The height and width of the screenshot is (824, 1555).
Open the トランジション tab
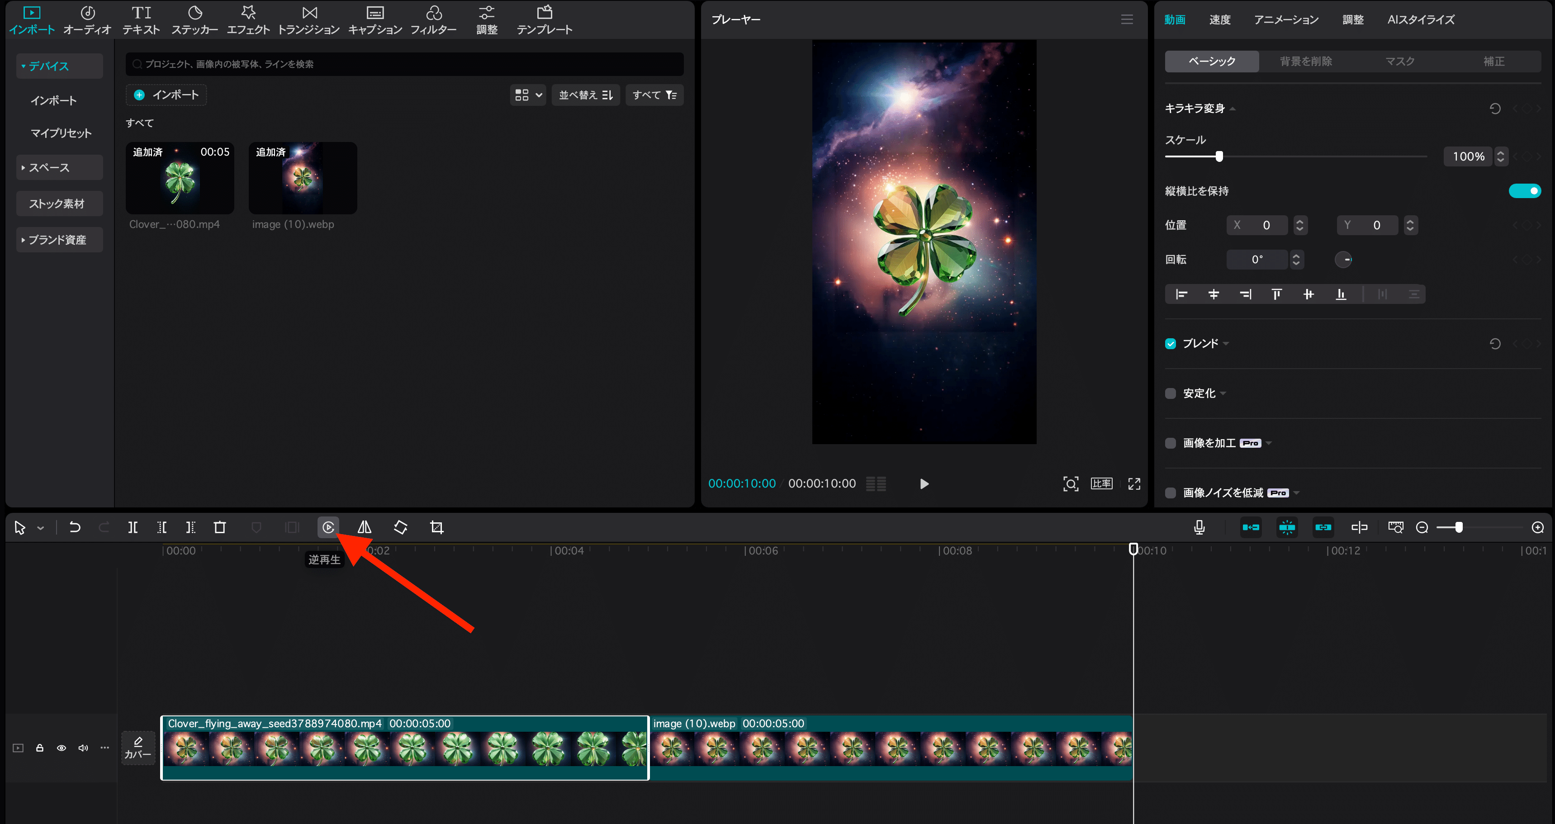[309, 20]
